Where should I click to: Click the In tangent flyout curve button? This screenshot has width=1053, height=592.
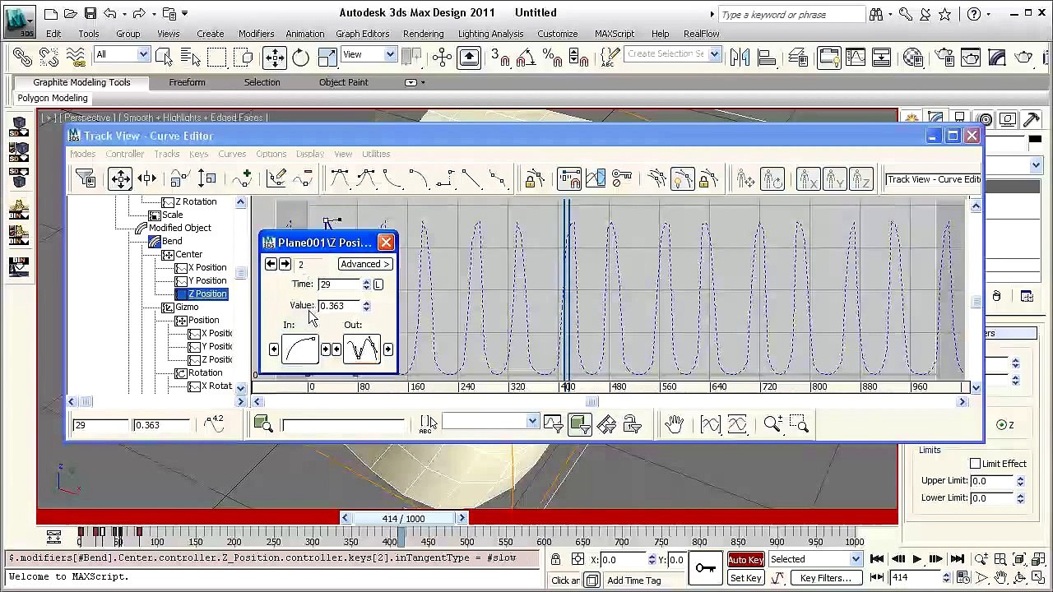click(300, 349)
